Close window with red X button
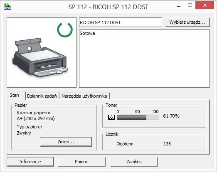The image size is (217, 172). (205, 5)
